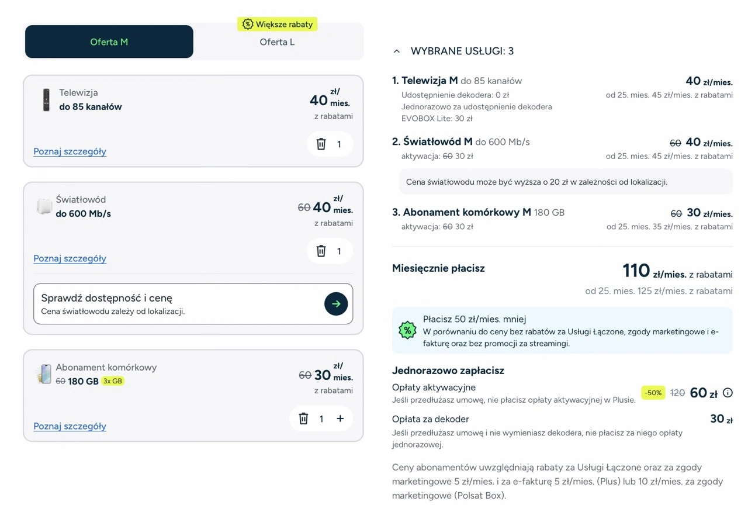Open Poznaj szczegóły link for Telewizja
The height and width of the screenshot is (505, 748).
click(70, 151)
